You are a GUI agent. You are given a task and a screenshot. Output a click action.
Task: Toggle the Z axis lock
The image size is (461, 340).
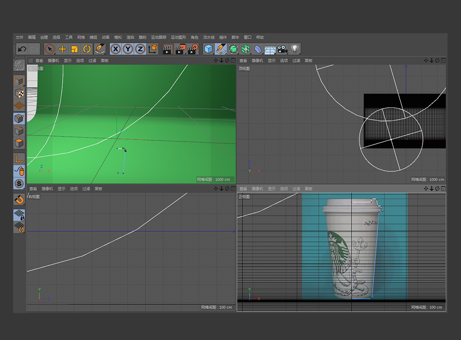(x=141, y=49)
